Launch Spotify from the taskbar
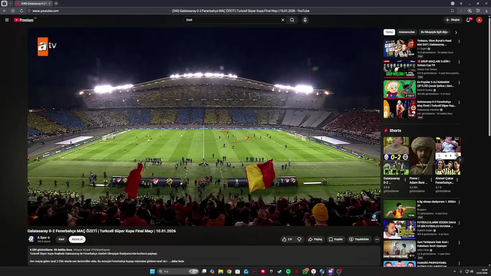This screenshot has height=276, width=491. [288, 271]
